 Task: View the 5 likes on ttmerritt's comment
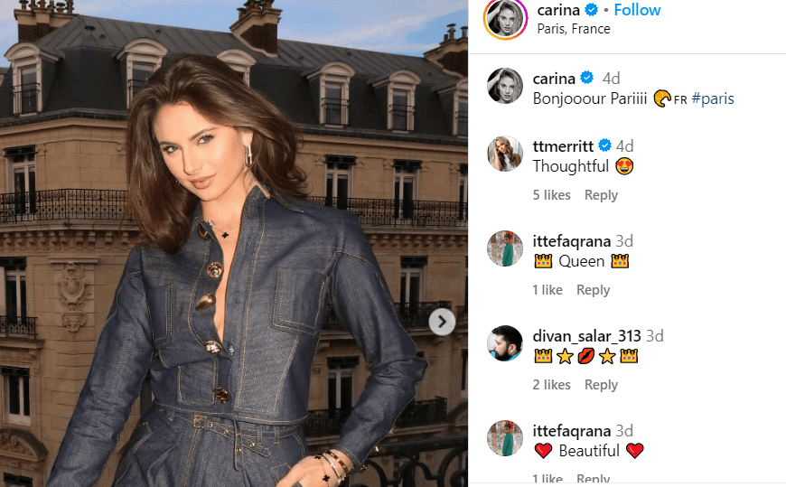click(x=551, y=195)
